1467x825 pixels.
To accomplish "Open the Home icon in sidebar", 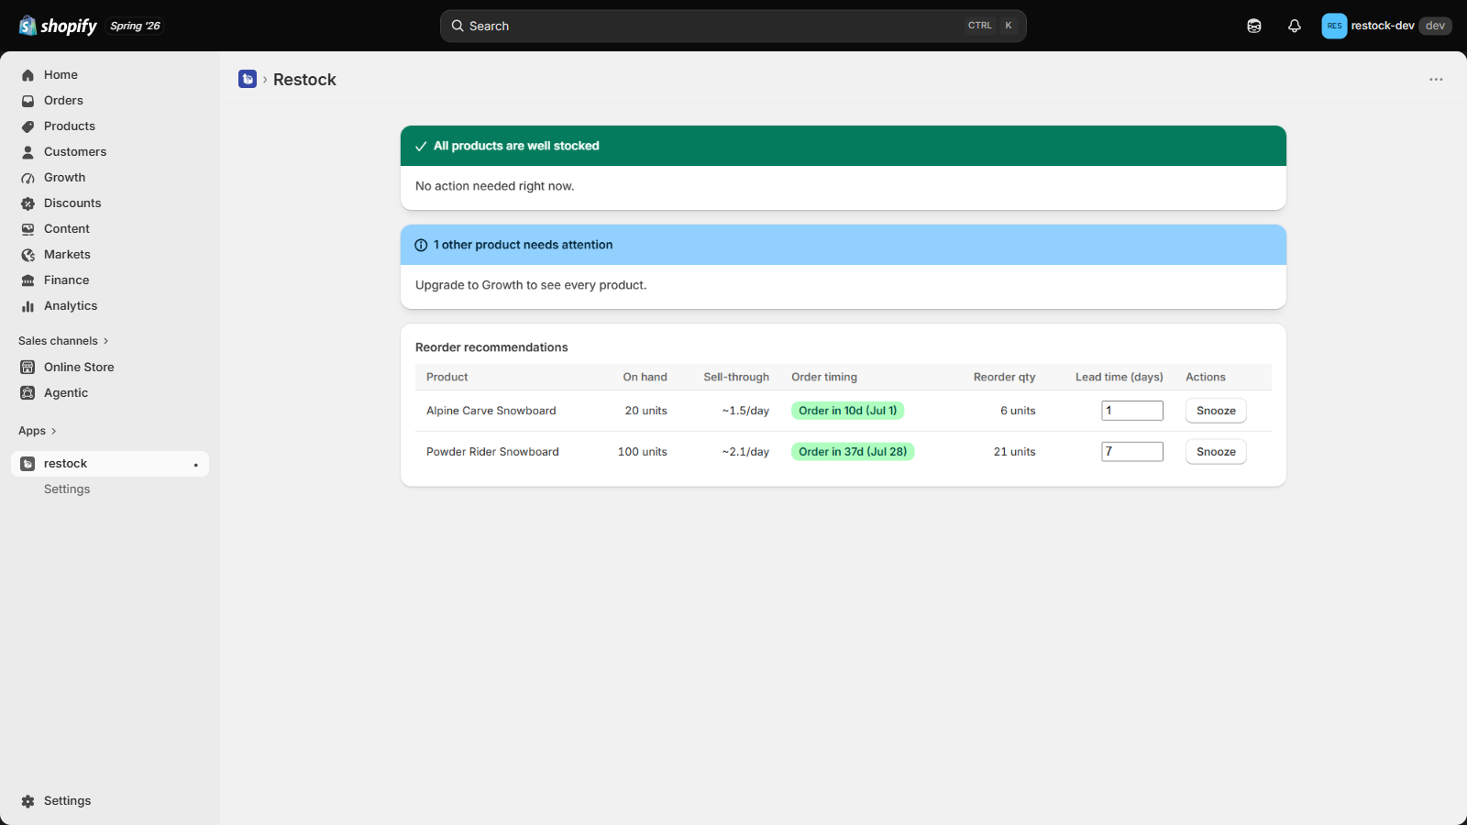I will [28, 75].
